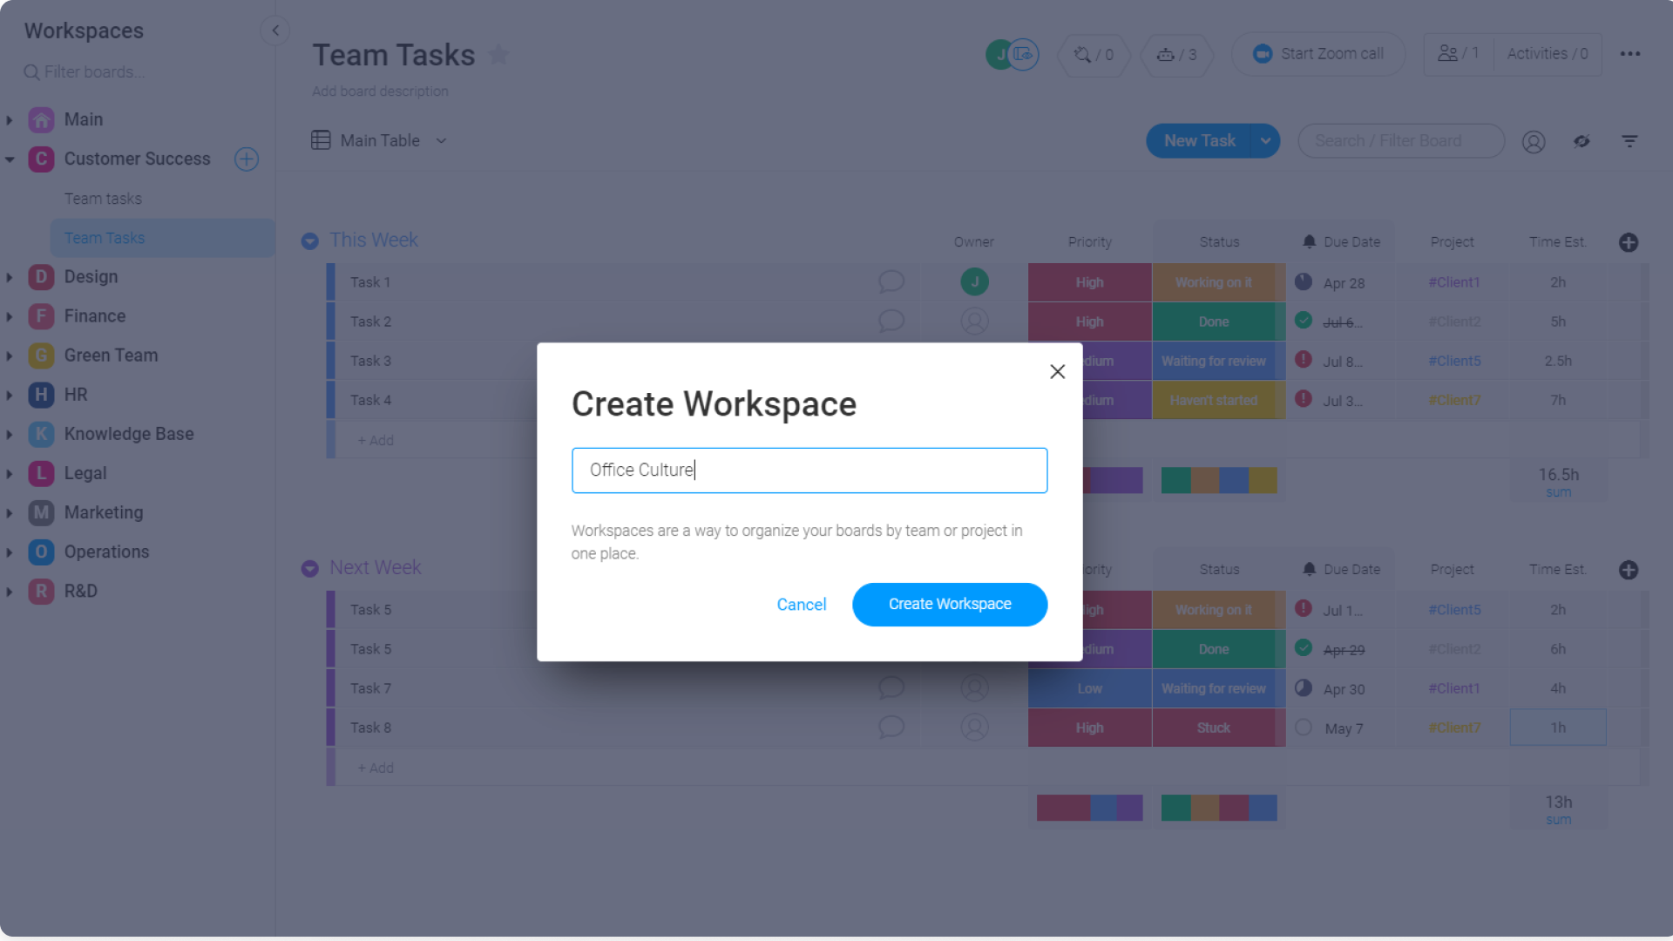Expand the Knowledge Base workspace
Viewport: 1673px width, 941px height.
(x=10, y=434)
